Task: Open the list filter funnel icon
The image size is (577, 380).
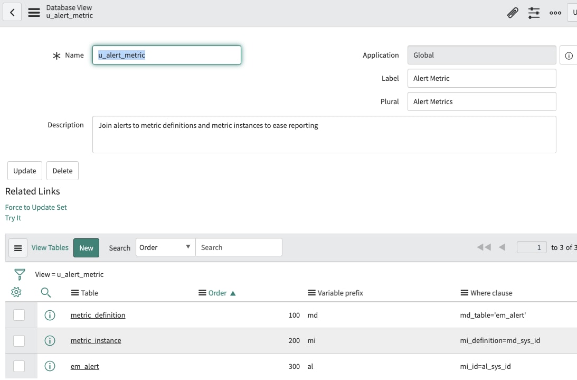Action: click(19, 274)
